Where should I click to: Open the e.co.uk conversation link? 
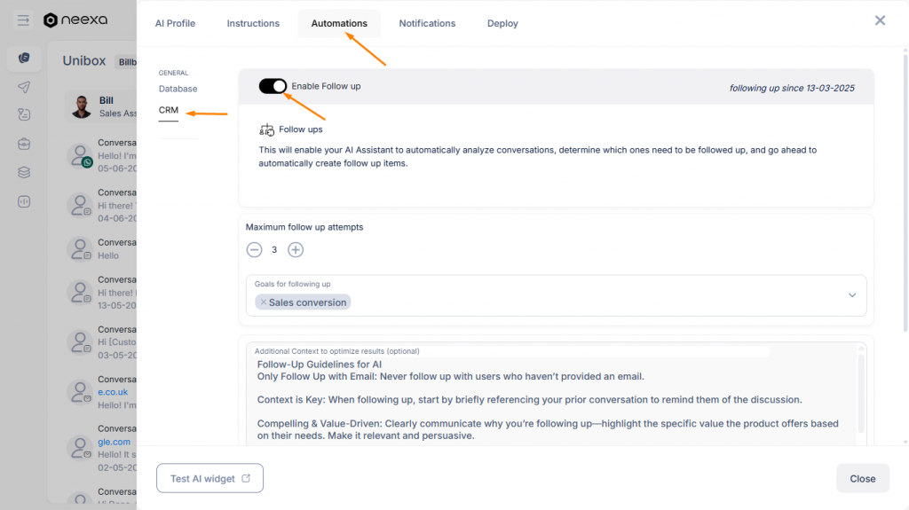(113, 392)
